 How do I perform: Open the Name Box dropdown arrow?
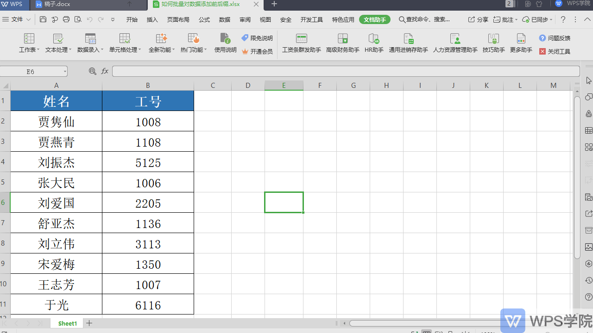click(65, 72)
